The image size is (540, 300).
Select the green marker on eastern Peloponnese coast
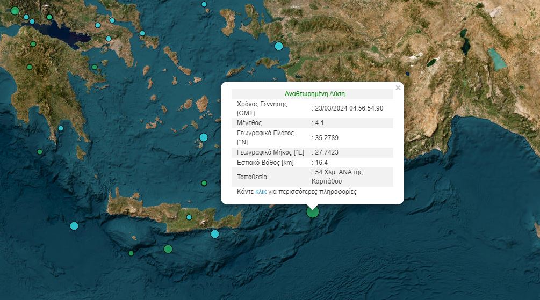click(95, 67)
